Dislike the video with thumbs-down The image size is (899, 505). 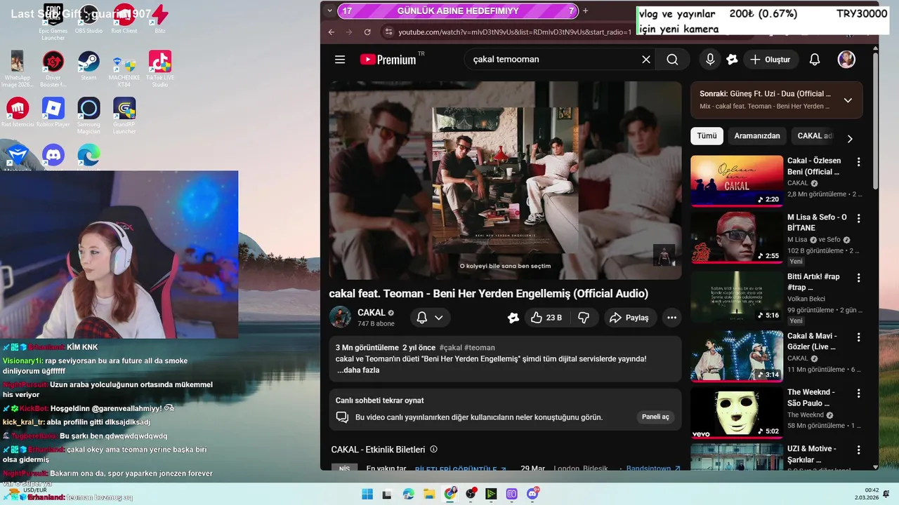(x=584, y=318)
